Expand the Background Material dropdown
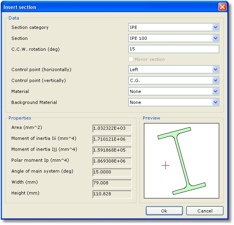Viewport: 234px width, 225px height. (x=174, y=102)
